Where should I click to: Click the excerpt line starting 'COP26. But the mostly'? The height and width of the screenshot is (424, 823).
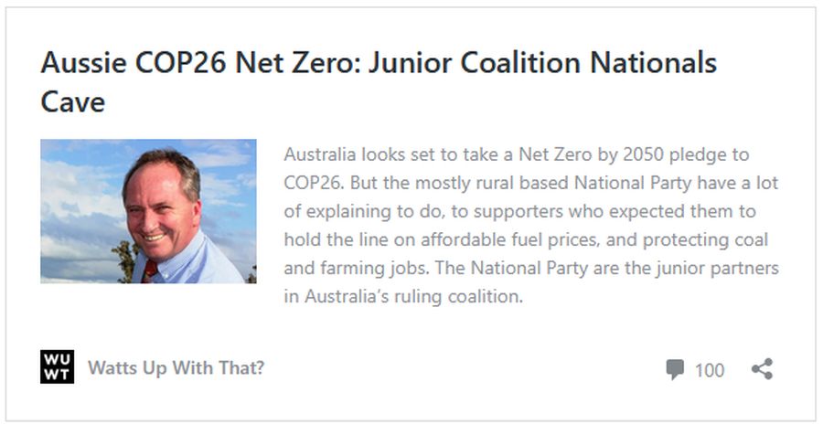click(x=530, y=183)
